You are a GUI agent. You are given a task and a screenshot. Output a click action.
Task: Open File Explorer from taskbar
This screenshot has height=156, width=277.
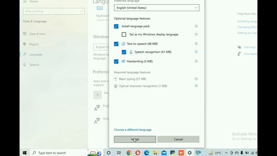pos(155,153)
